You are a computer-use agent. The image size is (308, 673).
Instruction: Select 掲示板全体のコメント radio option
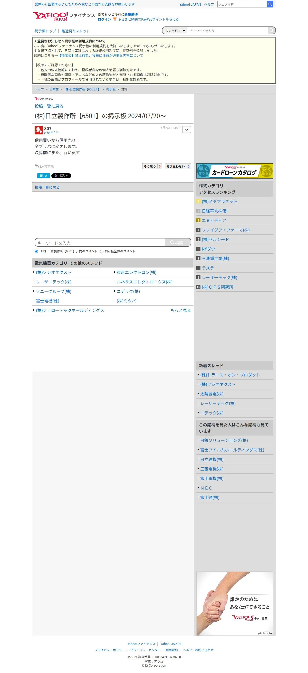click(102, 251)
